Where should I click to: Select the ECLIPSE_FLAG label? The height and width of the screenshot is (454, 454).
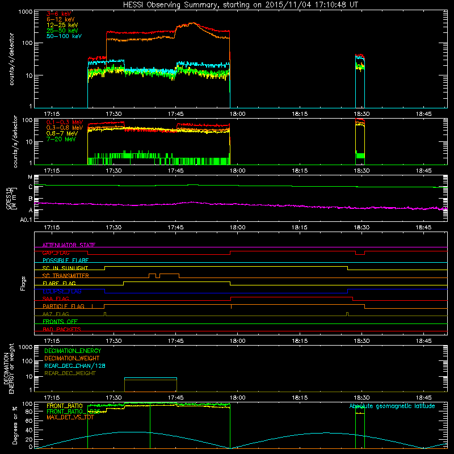click(62, 291)
